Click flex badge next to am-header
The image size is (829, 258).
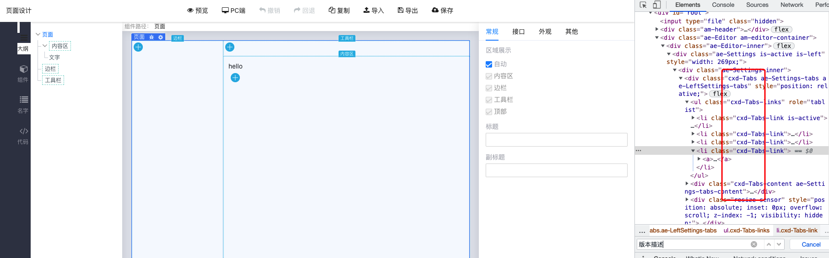click(x=781, y=30)
